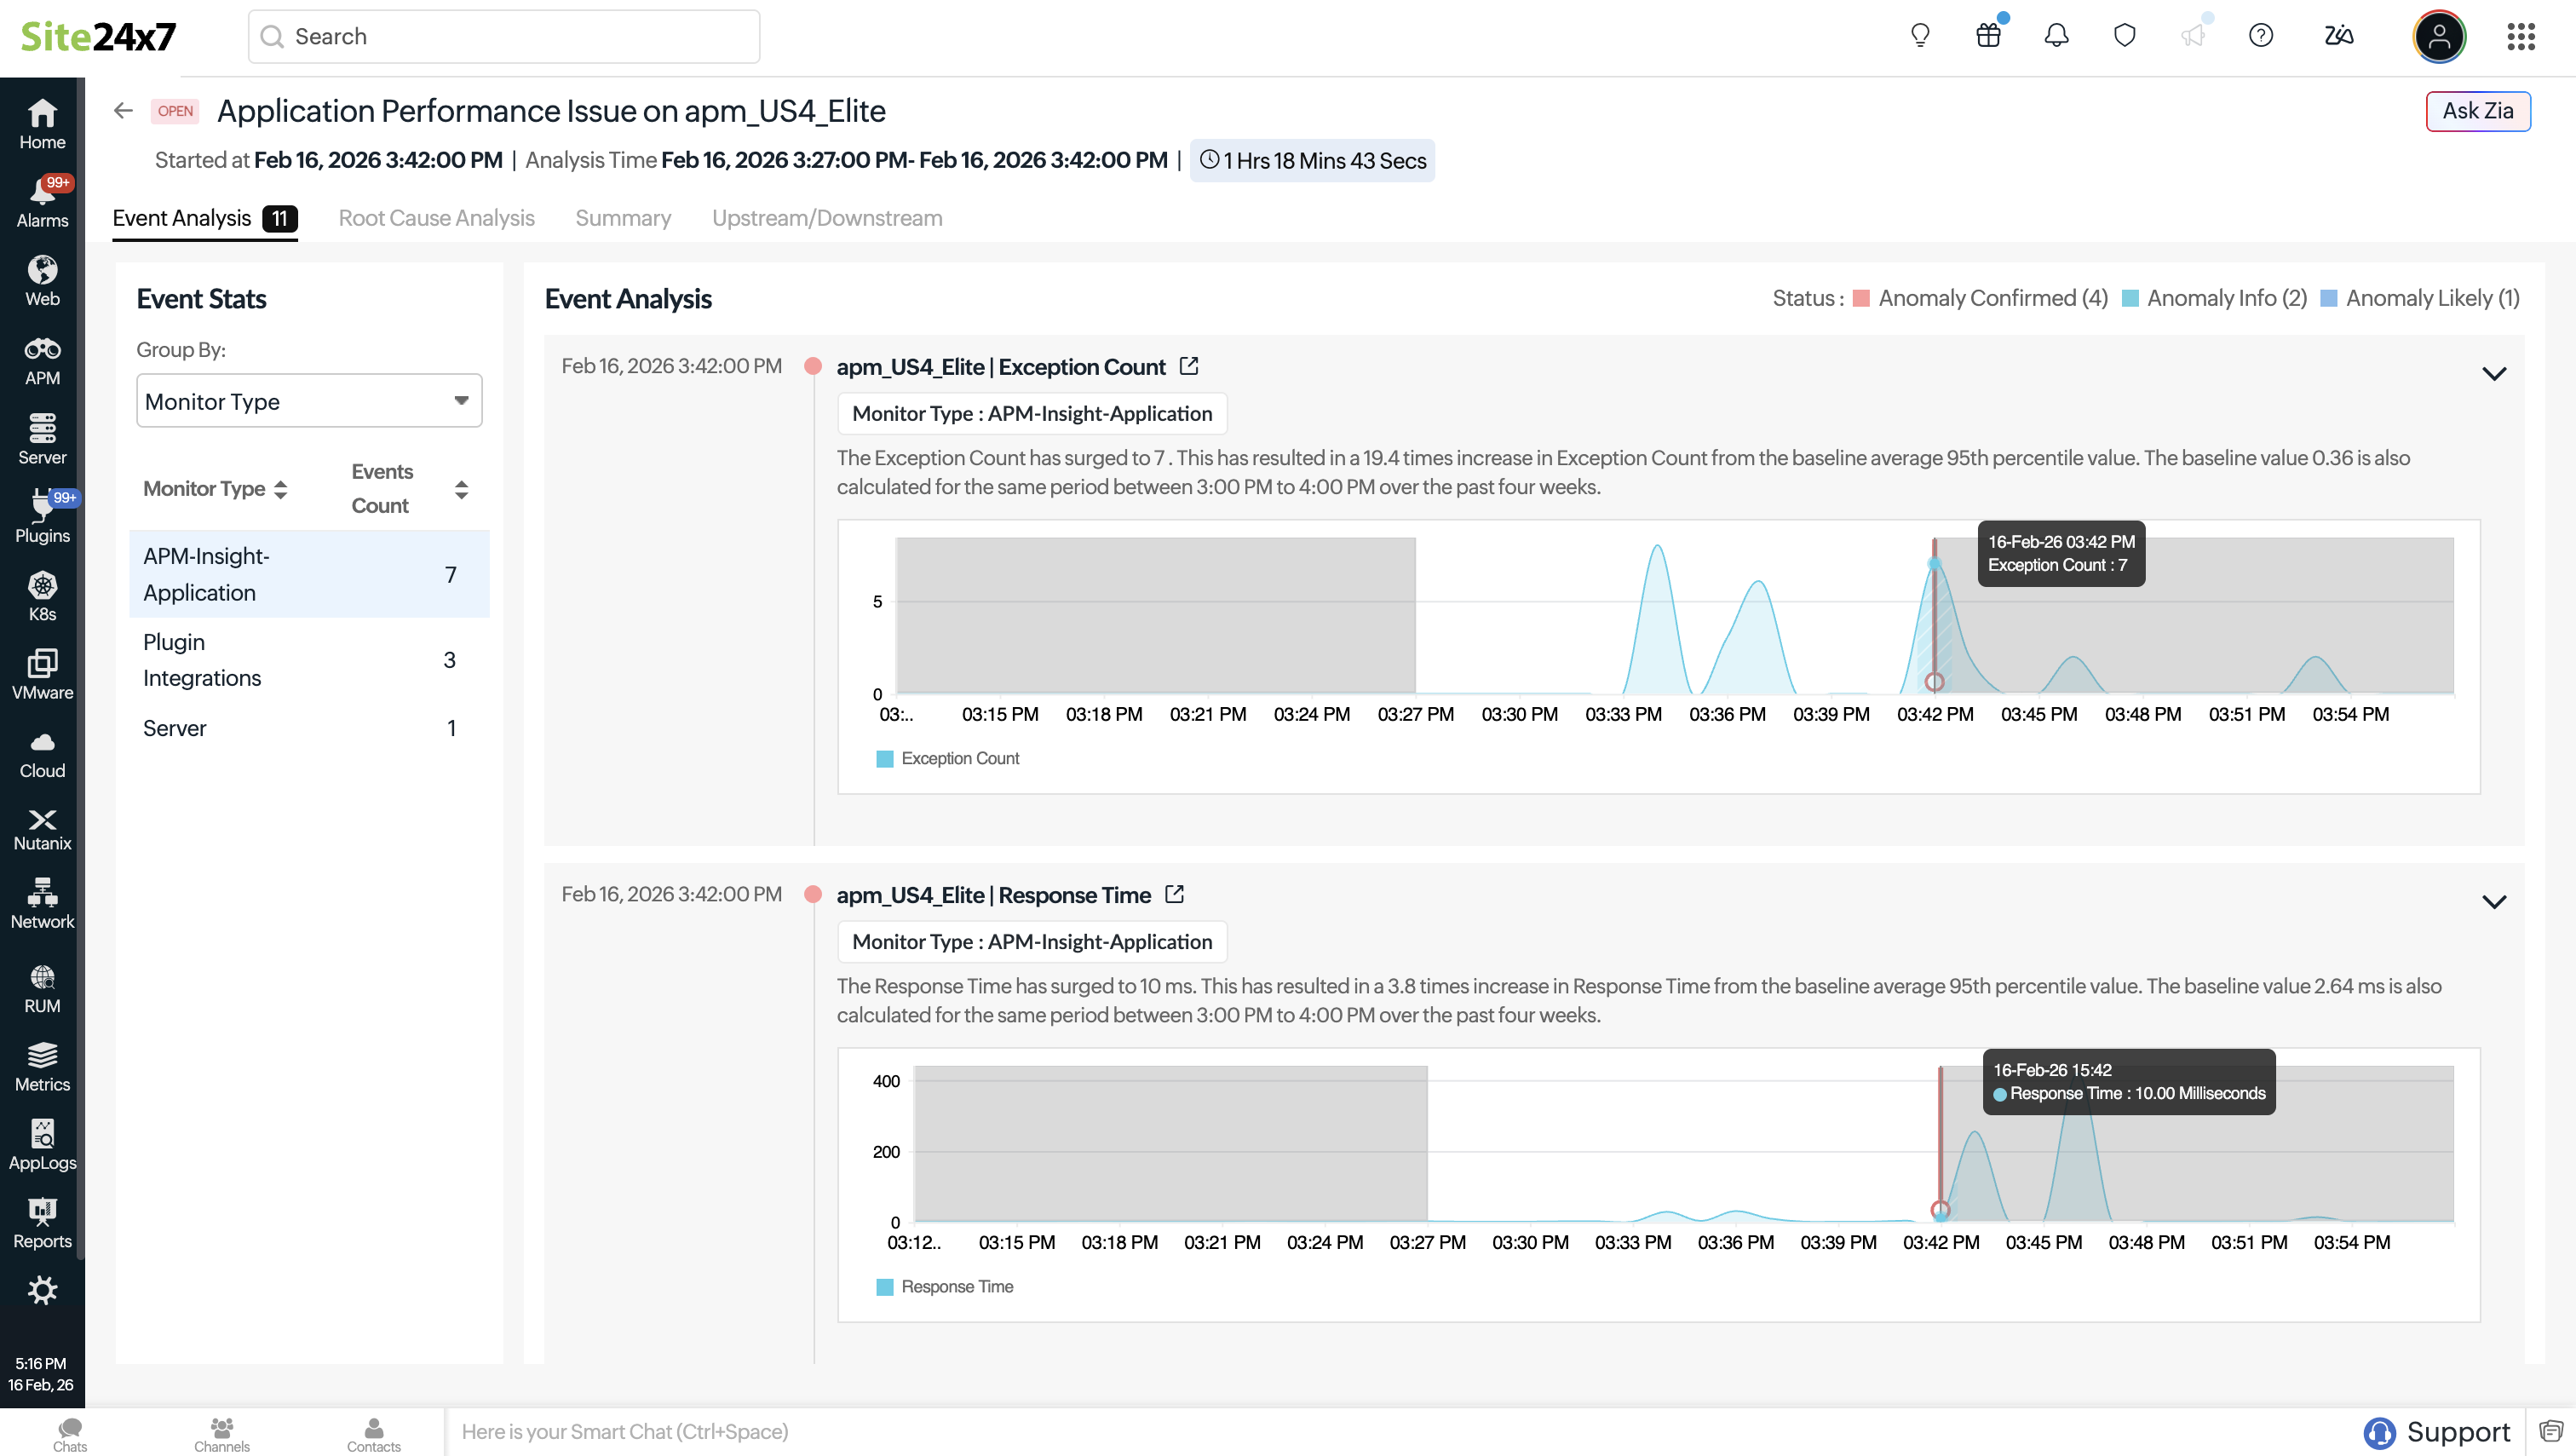Open the Group By Monitor Type dropdown
Image resolution: width=2576 pixels, height=1456 pixels.
[309, 401]
